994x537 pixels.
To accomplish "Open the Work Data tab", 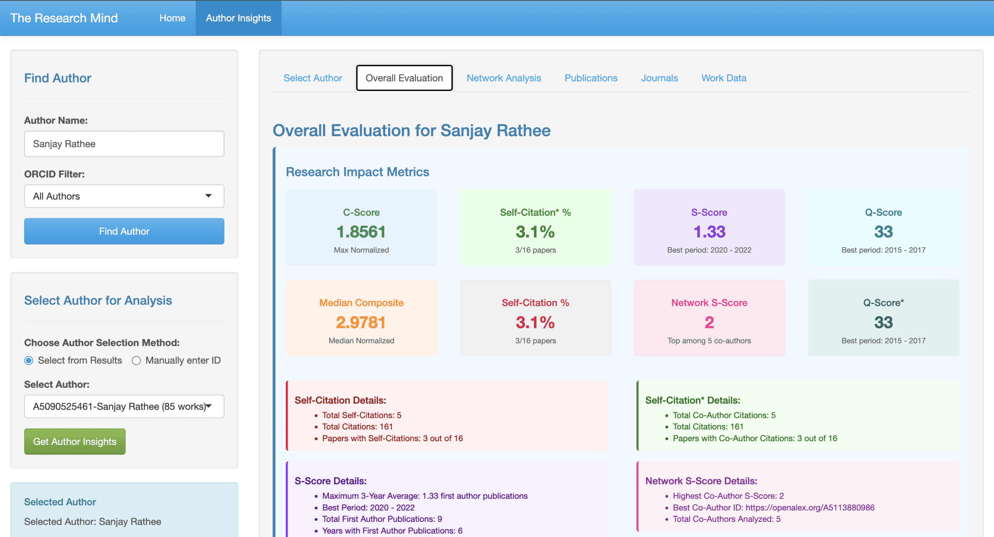I will (723, 78).
